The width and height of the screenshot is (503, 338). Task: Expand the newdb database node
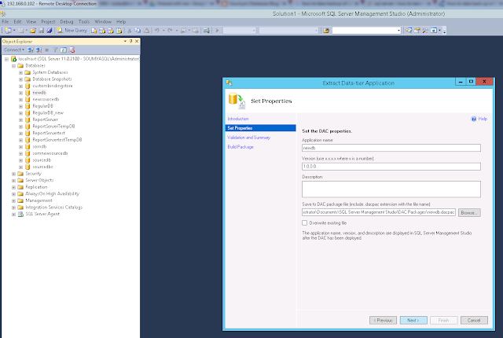click(20, 93)
